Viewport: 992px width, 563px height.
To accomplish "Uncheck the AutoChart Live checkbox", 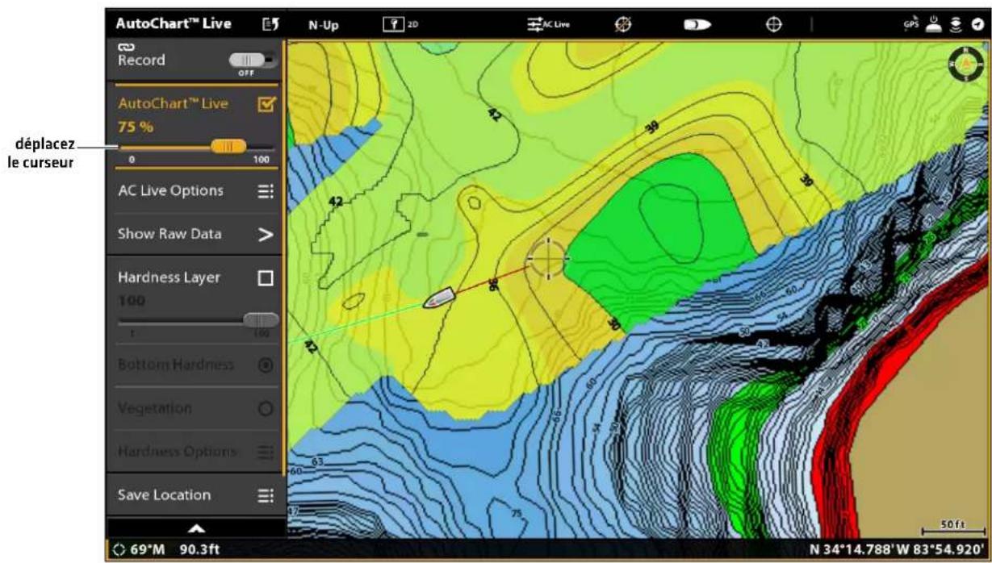I will pyautogui.click(x=266, y=104).
